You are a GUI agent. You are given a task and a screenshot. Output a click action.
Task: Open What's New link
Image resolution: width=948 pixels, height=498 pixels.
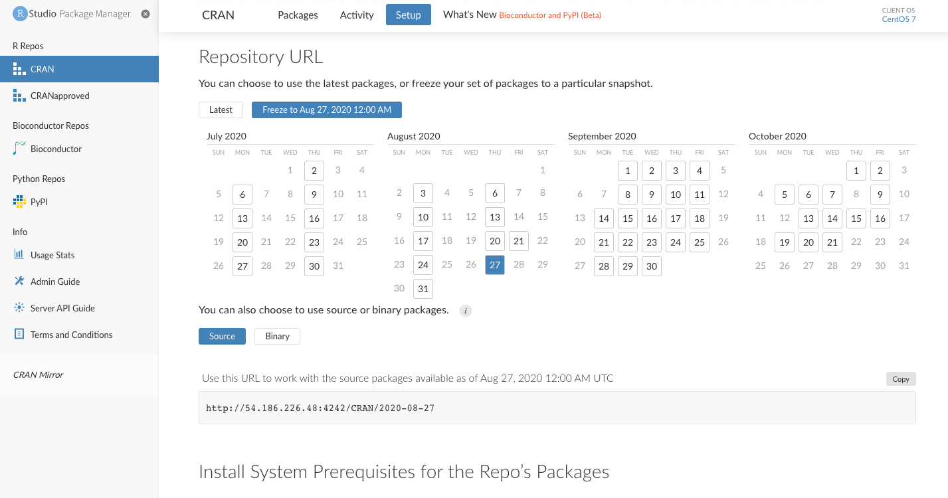tap(469, 15)
